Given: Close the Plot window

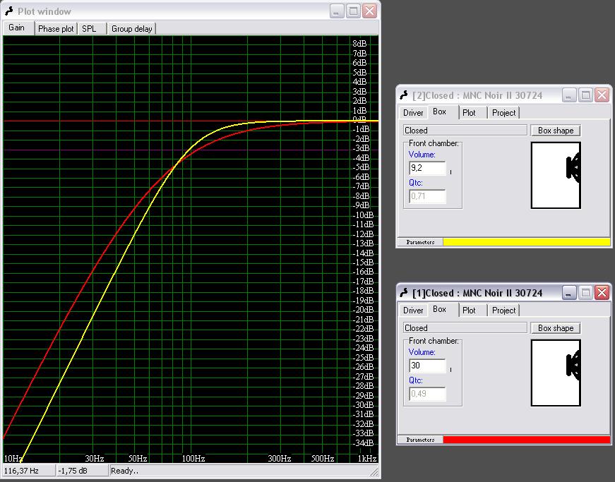Looking at the screenshot, I should pyautogui.click(x=370, y=11).
